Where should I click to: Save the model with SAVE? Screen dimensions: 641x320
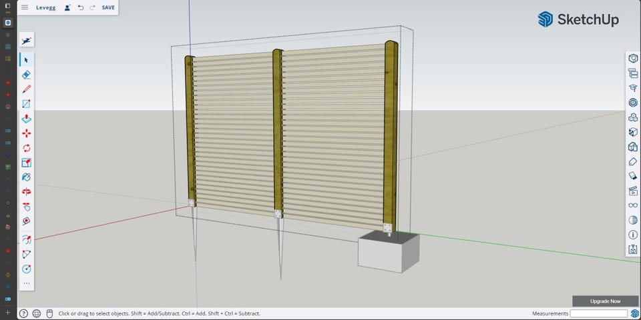(108, 7)
